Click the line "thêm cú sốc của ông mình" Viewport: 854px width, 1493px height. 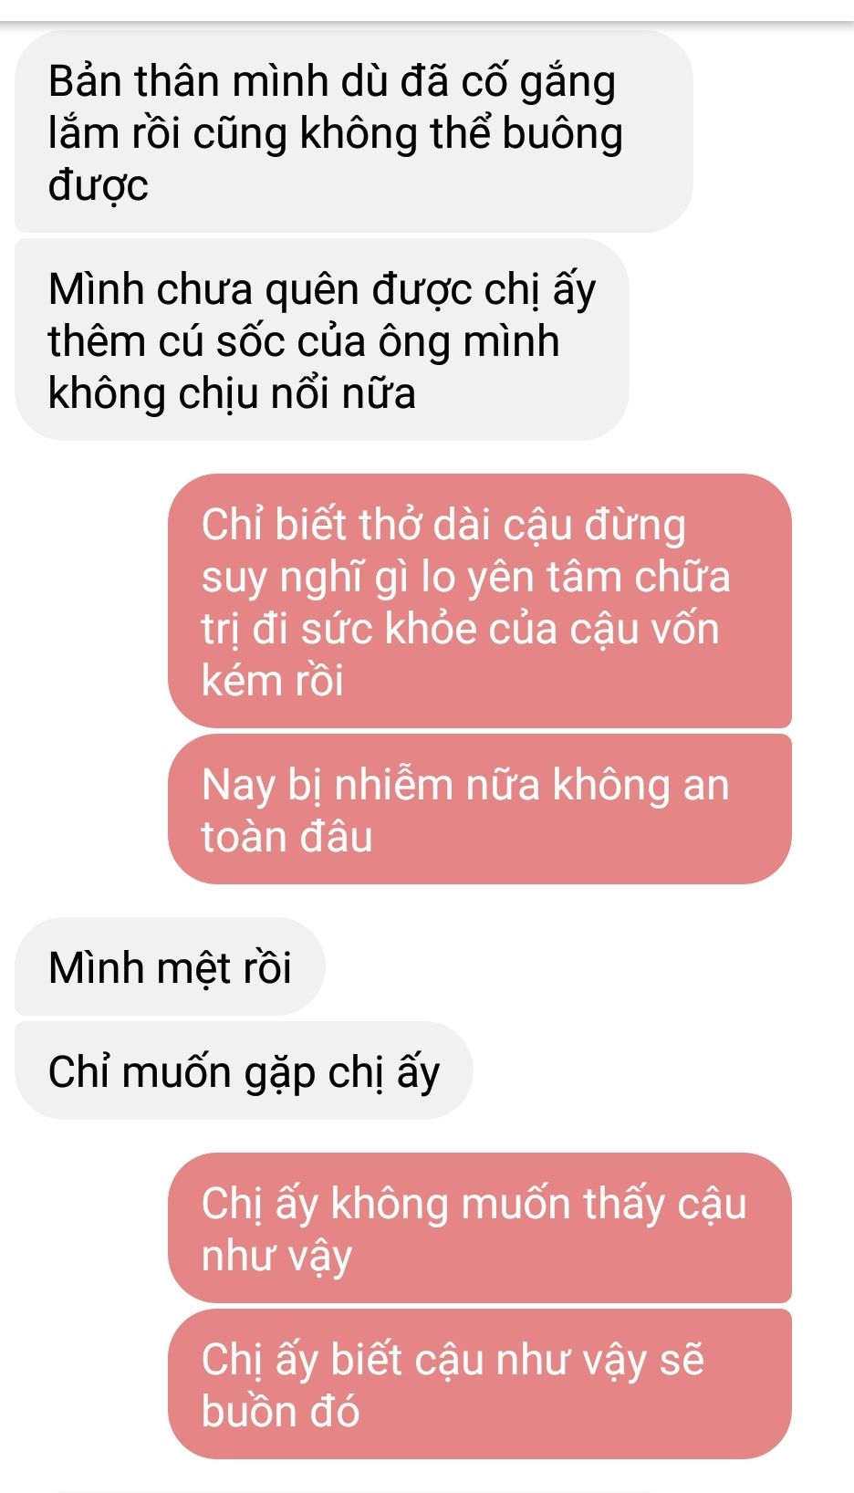[x=304, y=341]
